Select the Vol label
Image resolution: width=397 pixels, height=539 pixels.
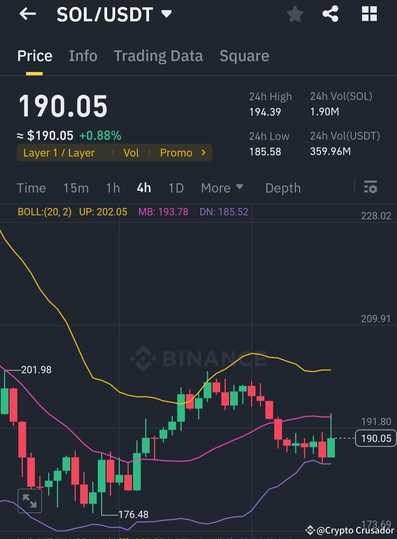point(131,152)
